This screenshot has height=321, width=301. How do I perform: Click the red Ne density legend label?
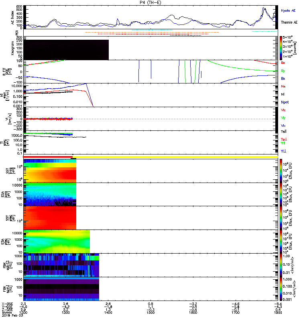tap(283, 86)
